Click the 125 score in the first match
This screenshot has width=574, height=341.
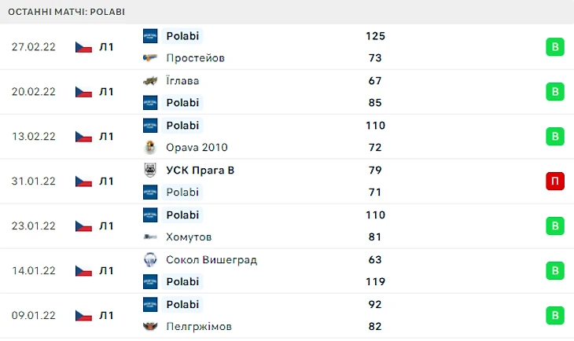coord(375,35)
